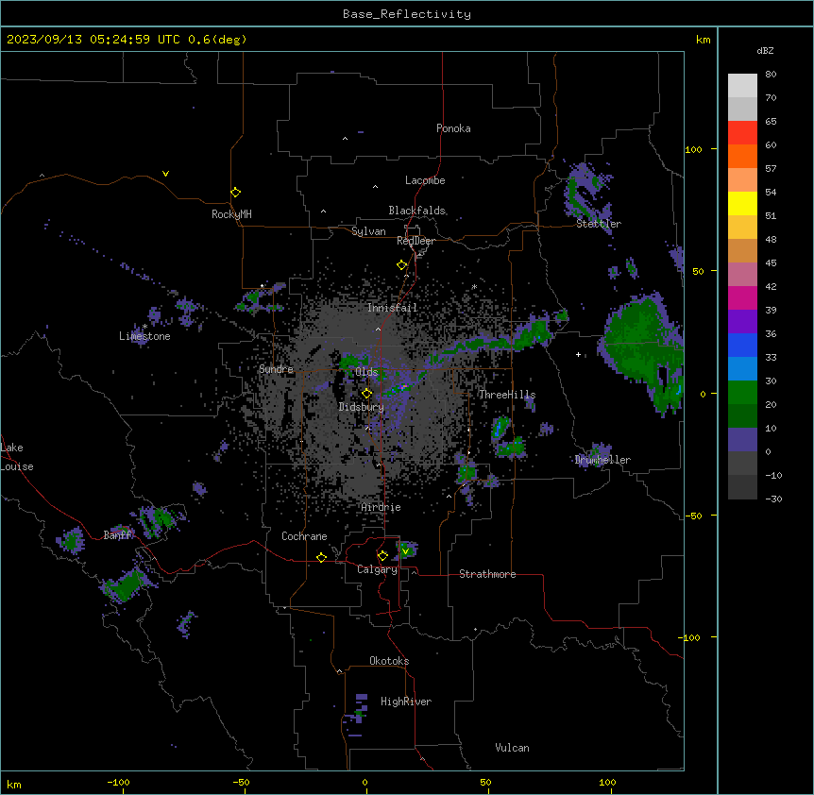The image size is (814, 795).
Task: Click the red 65 dBZ color swatch
Action: pyautogui.click(x=742, y=133)
